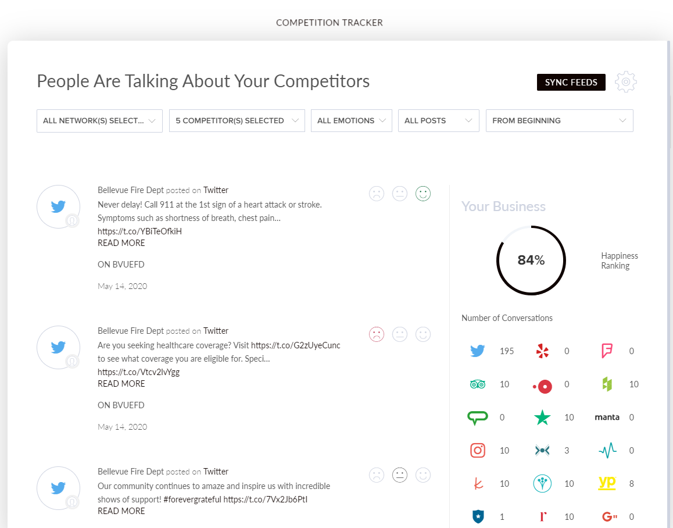Screen dimensions: 673x528
Task: Mark first tweet with happy face
Action: (423, 194)
